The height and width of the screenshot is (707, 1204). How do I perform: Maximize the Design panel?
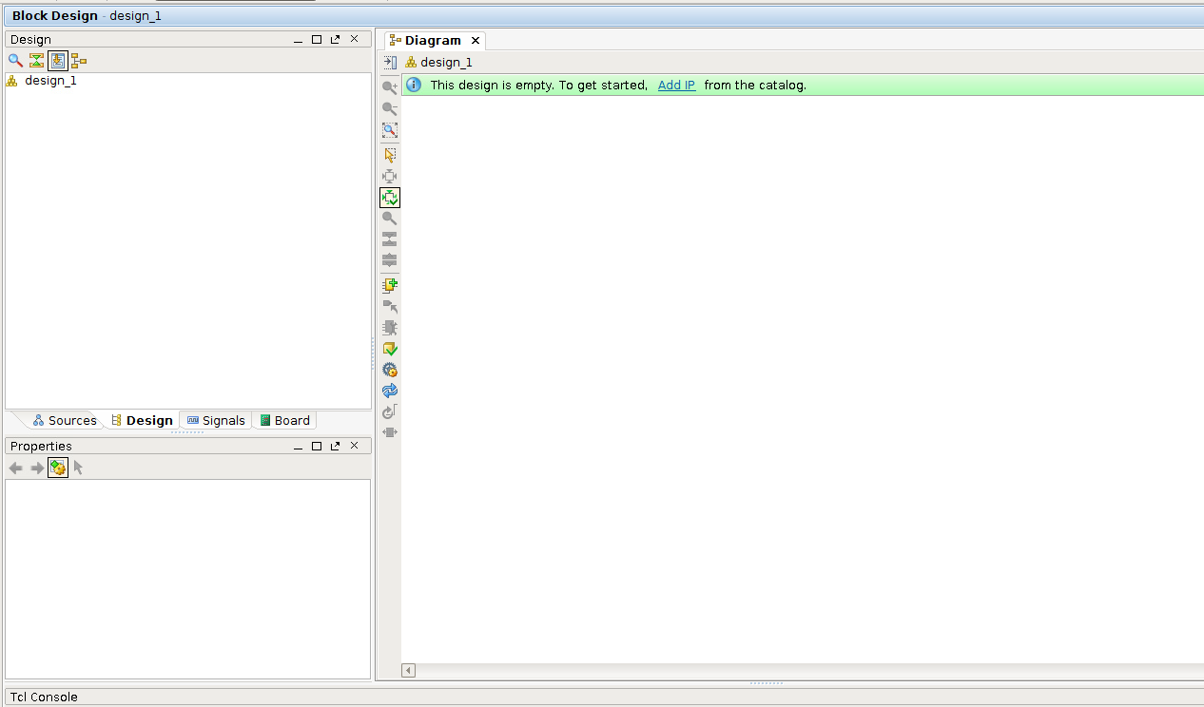pyautogui.click(x=317, y=40)
